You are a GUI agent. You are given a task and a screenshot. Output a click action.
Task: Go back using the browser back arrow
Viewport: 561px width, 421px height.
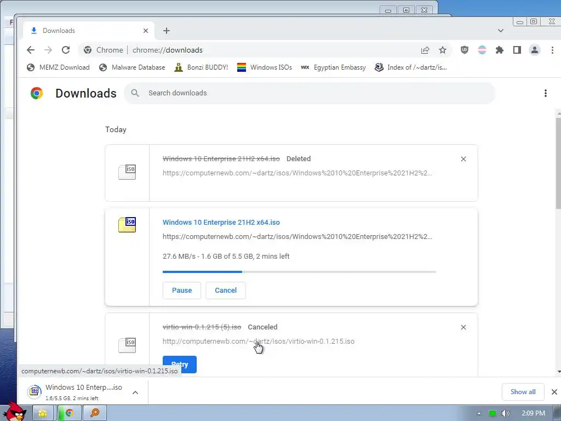(31, 50)
